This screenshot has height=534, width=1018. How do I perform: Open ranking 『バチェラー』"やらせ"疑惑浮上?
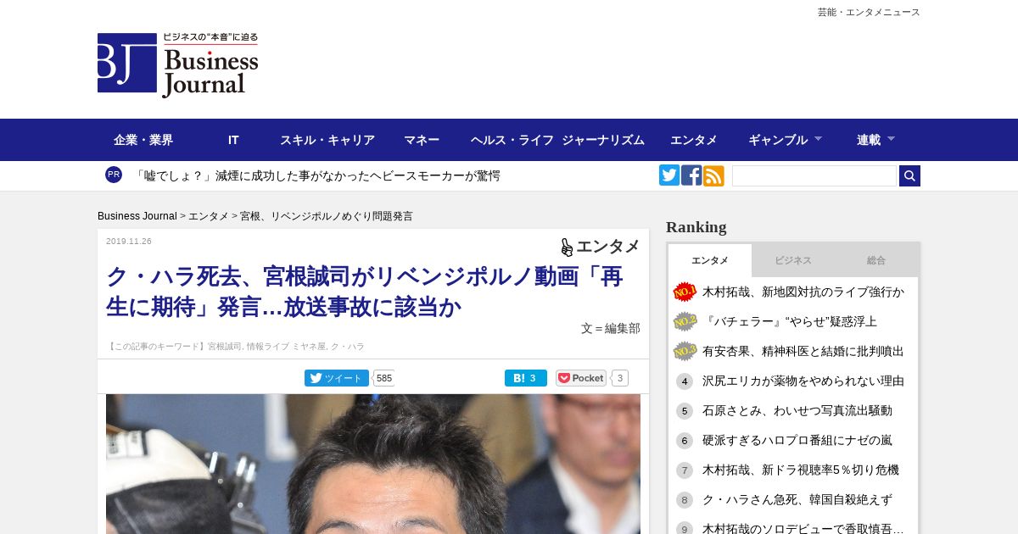pyautogui.click(x=790, y=321)
